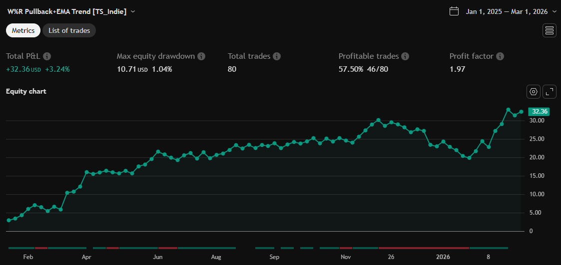The image size is (561, 265).
Task: Click the last data point on equity curve
Action: [521, 112]
